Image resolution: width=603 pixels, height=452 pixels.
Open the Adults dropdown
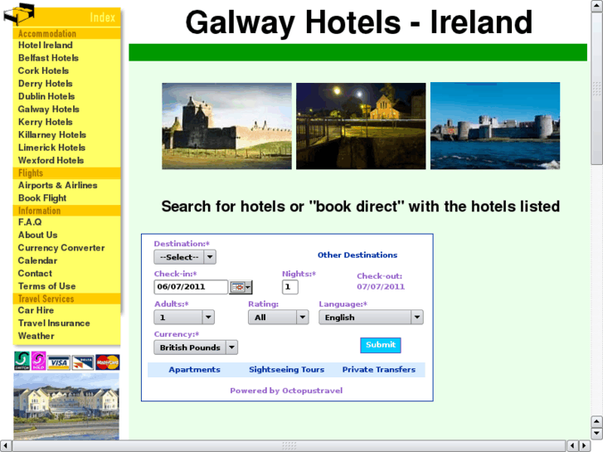184,318
